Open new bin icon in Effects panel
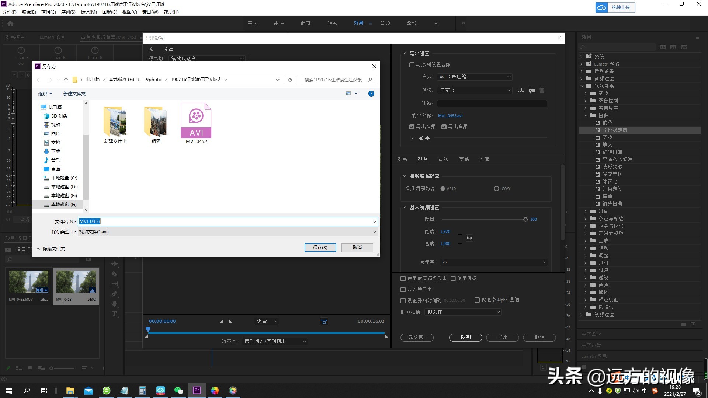The height and width of the screenshot is (398, 708). (x=684, y=324)
